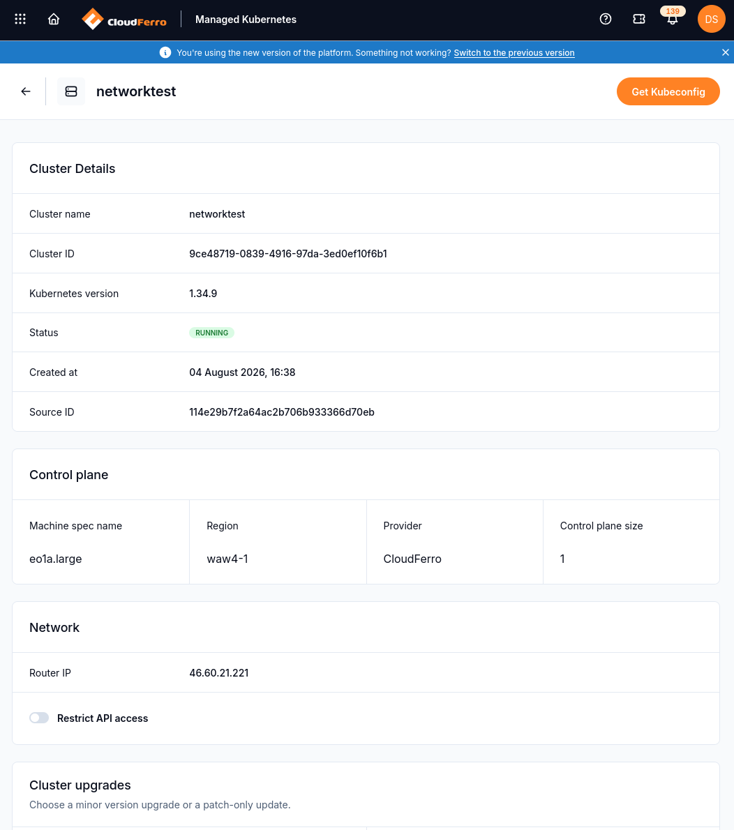Dismiss the new version banner
The height and width of the screenshot is (830, 734).
(725, 52)
